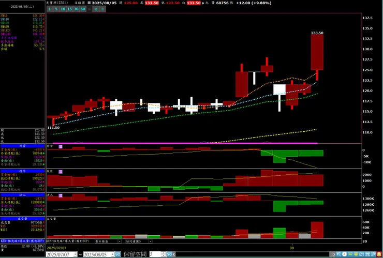
Task: Click the 111.50 low price label on chart
Action: [53, 128]
